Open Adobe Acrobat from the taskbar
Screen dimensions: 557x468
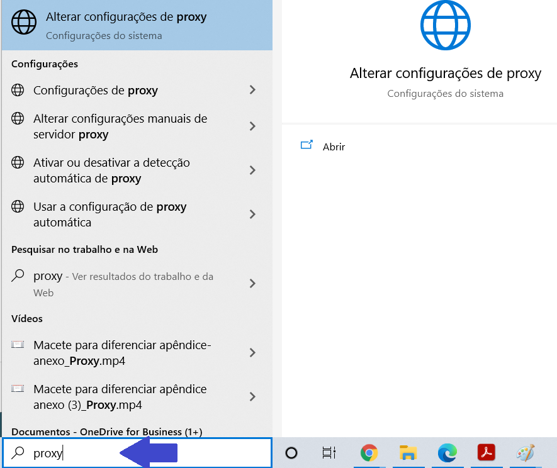point(487,452)
